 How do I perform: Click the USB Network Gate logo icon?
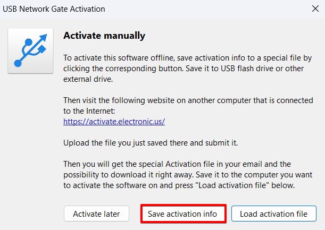coord(30,50)
